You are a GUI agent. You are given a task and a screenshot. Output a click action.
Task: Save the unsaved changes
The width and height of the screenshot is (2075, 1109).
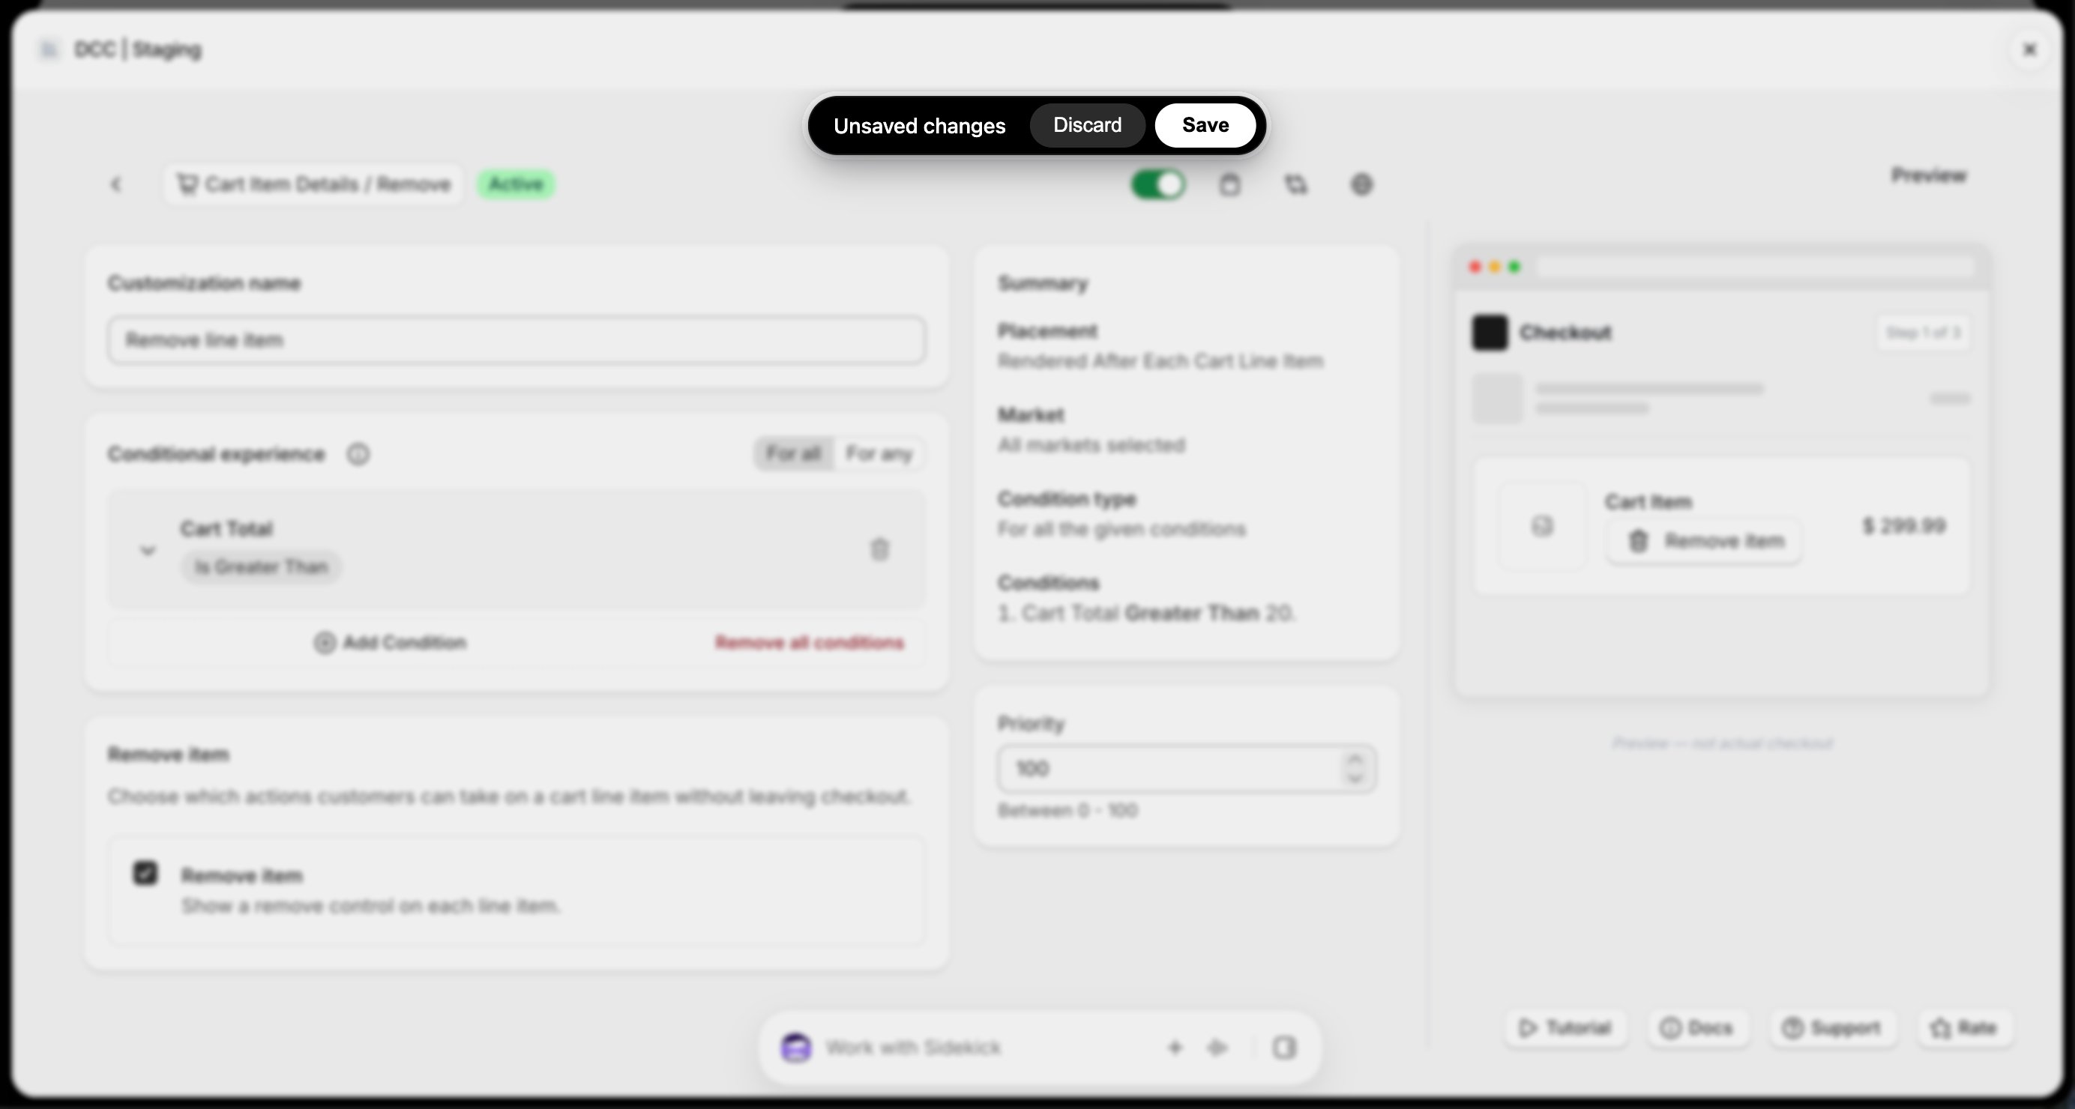tap(1205, 125)
